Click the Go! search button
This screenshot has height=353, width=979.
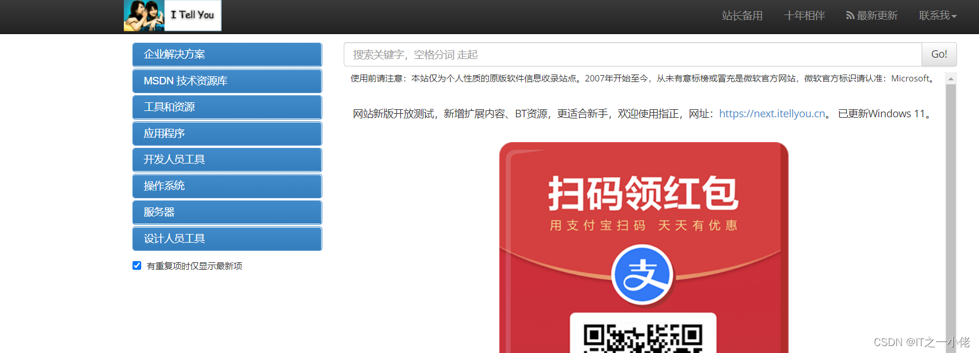point(939,54)
